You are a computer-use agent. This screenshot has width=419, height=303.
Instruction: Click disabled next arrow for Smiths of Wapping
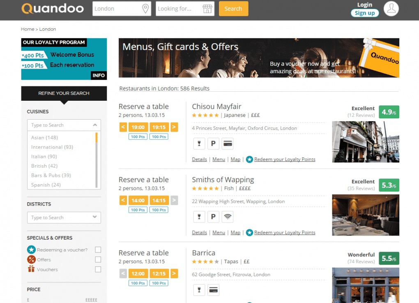(174, 200)
